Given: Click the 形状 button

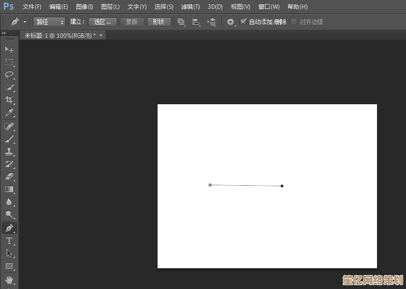Looking at the screenshot, I should (159, 22).
